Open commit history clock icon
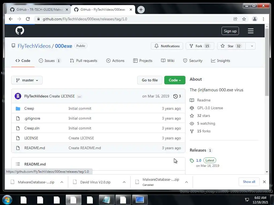Screen dimensions: 274x205 pyautogui.click(x=176, y=96)
